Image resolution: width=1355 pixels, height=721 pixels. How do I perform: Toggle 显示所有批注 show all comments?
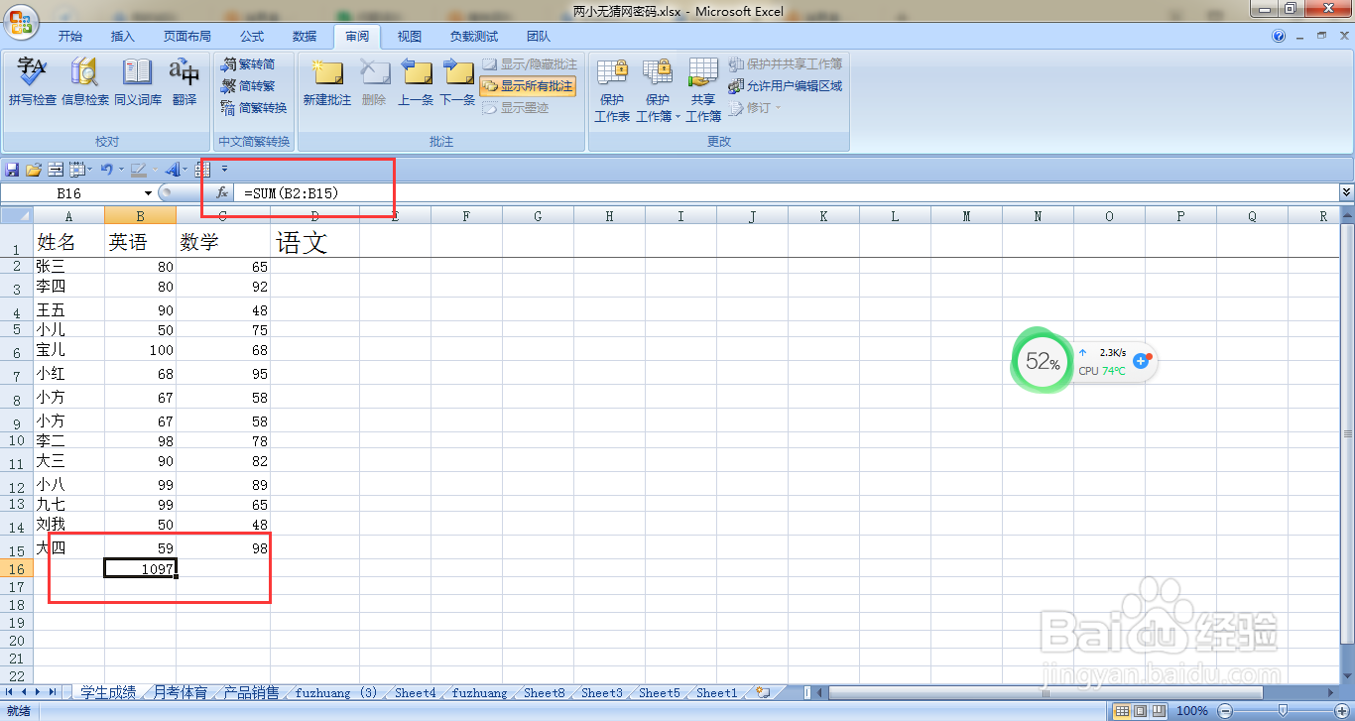click(529, 86)
